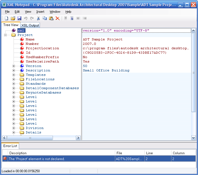Open the Insert menu
The height and width of the screenshot is (175, 198).
pyautogui.click(x=40, y=12)
